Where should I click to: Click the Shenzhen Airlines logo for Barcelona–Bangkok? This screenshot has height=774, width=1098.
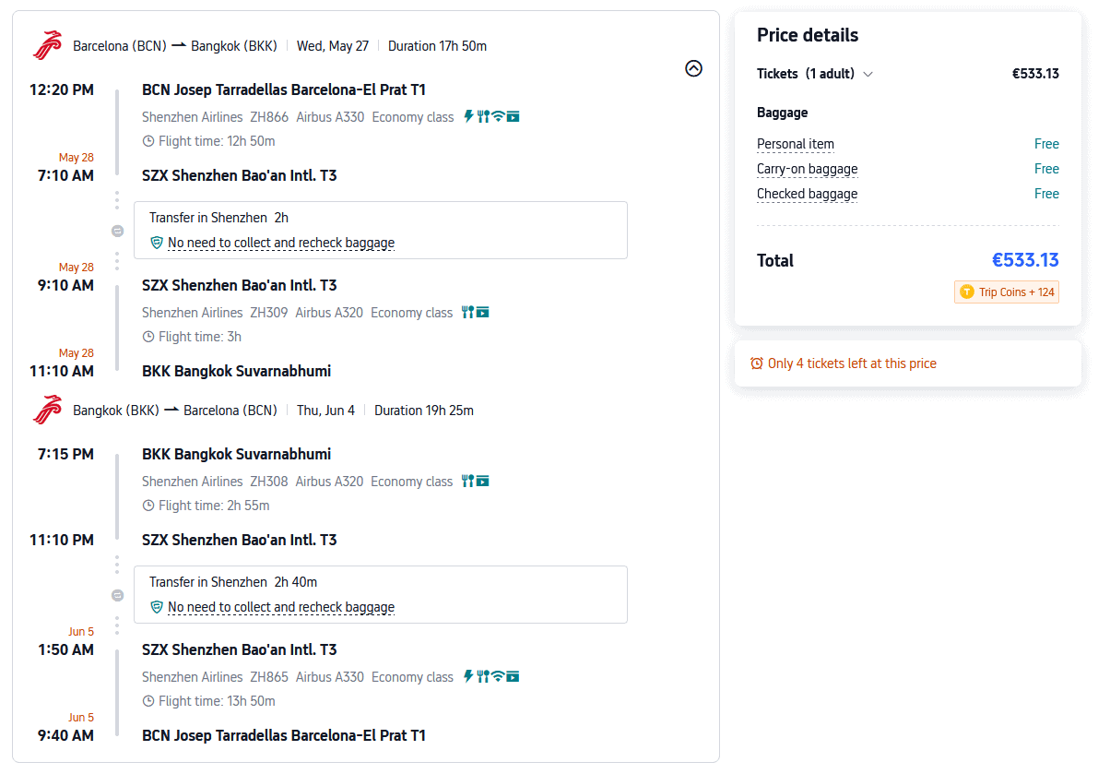47,46
